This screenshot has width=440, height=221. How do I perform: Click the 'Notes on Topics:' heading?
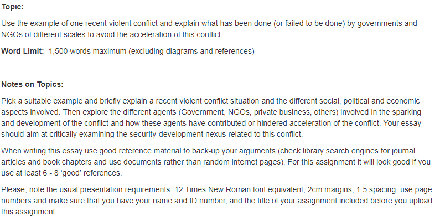coord(32,85)
